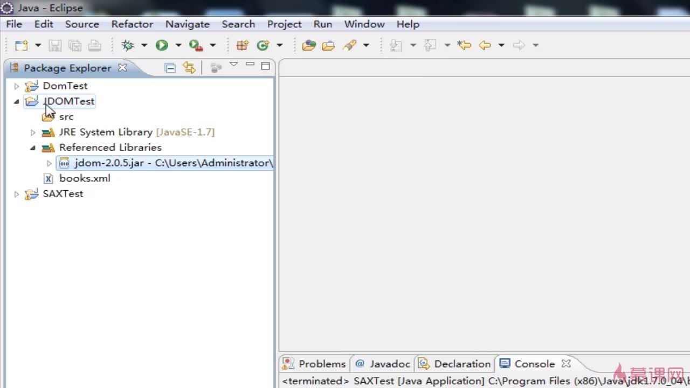Close the Package Explorer view
The image size is (690, 388).
click(122, 68)
